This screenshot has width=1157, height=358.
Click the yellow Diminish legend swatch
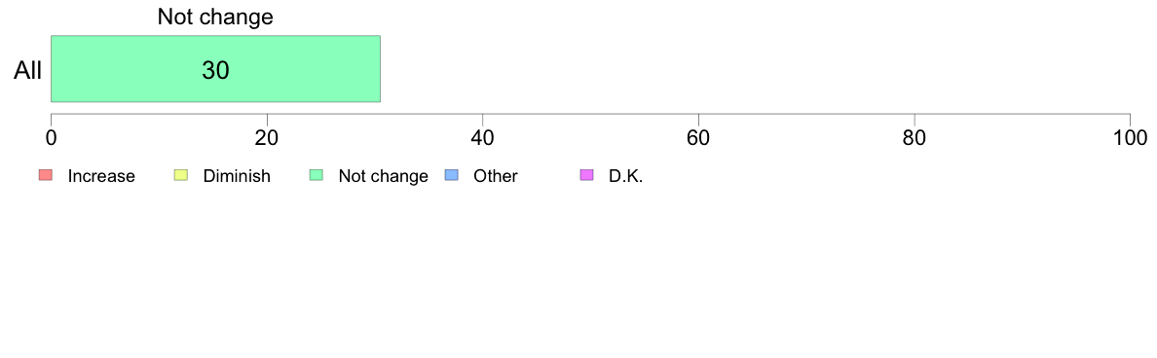[x=181, y=175]
